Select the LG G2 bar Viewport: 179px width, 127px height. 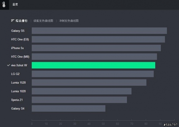[x=93, y=74]
